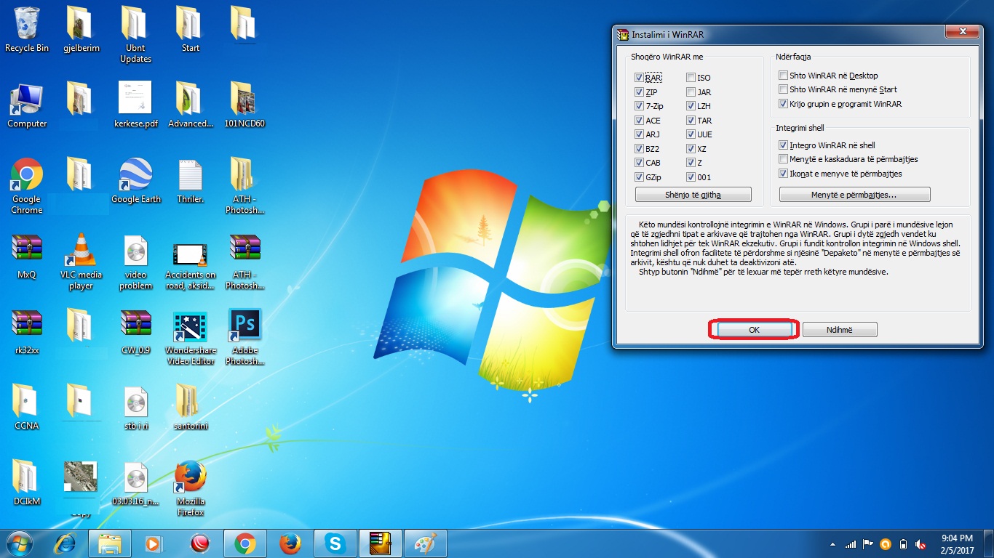This screenshot has width=994, height=558.
Task: Launch Adobe Photoshop desktop shortcut
Action: tap(244, 338)
